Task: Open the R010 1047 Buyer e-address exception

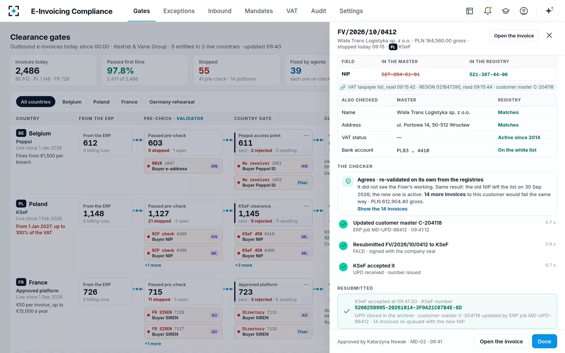Action: tap(183, 166)
